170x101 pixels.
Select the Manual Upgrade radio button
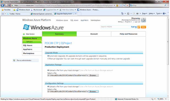[x=48, y=59]
